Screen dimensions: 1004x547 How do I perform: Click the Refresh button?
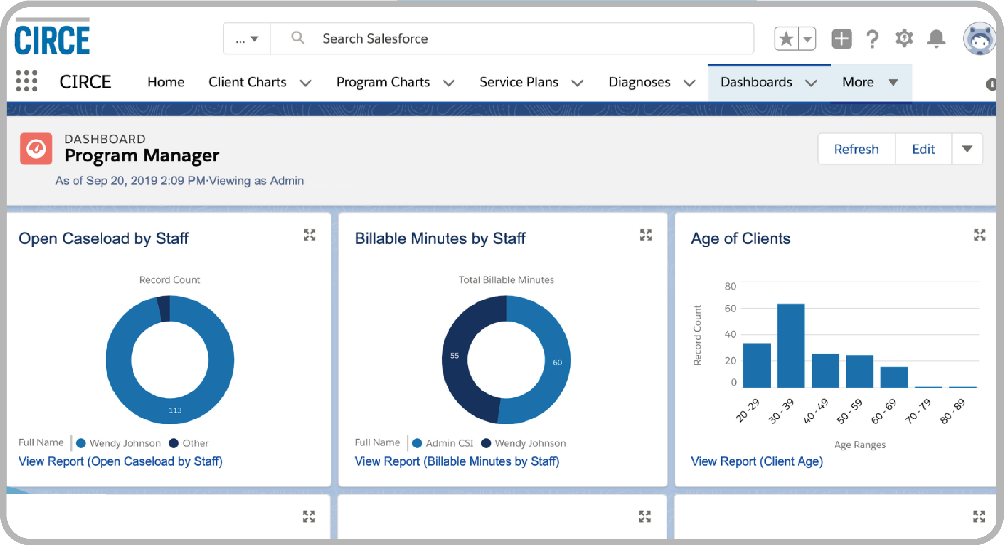[856, 149]
